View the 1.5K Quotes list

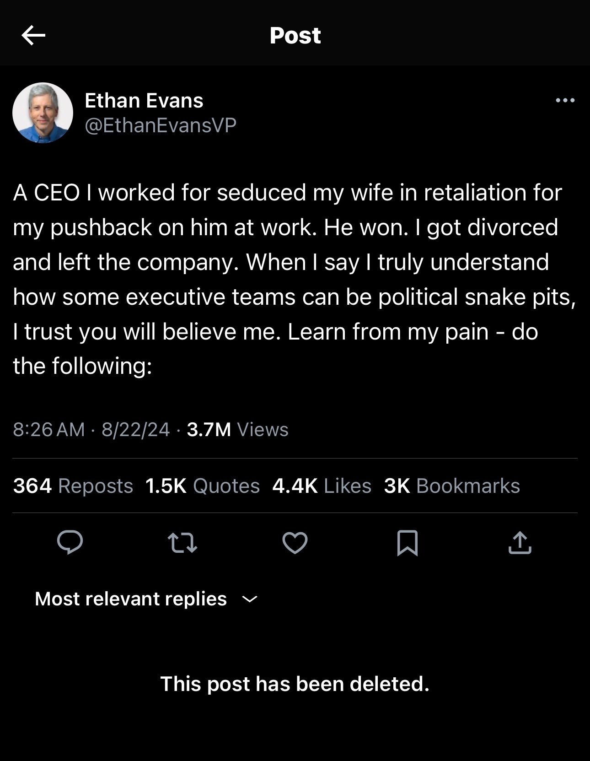tap(202, 486)
